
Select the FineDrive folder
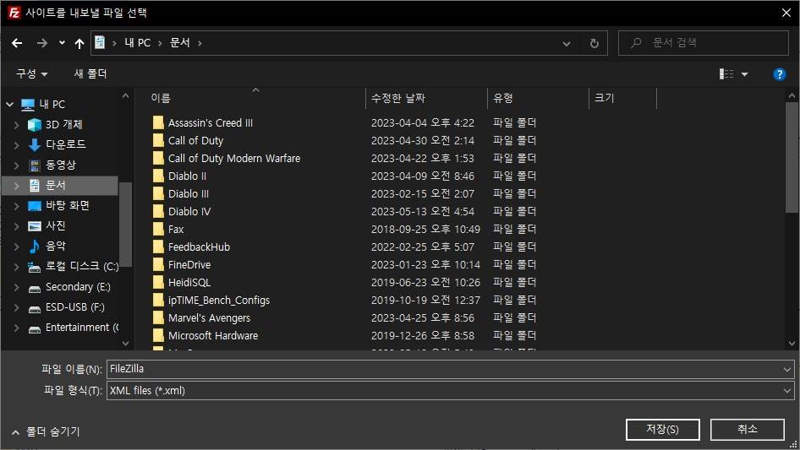click(x=189, y=265)
